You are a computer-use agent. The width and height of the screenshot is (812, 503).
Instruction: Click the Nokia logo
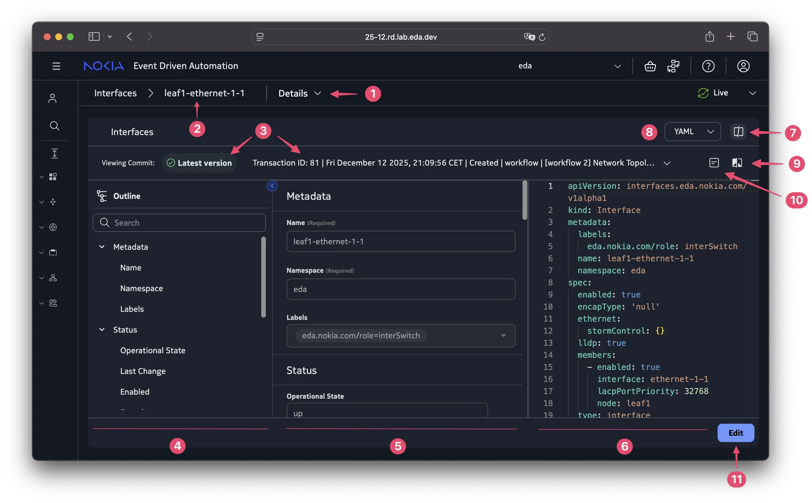[x=104, y=66]
